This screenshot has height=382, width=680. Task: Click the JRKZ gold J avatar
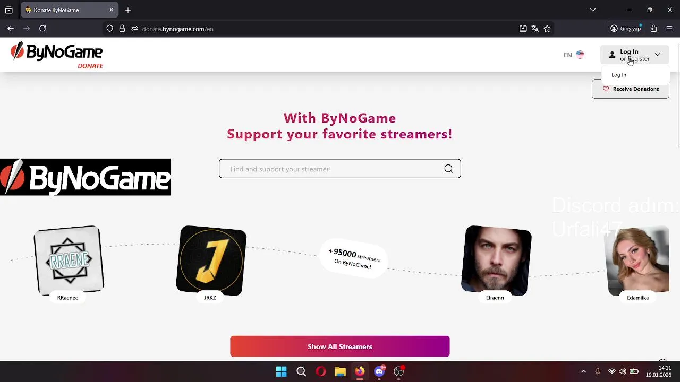click(x=211, y=261)
